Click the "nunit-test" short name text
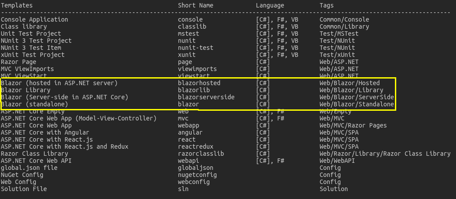 pos(196,48)
